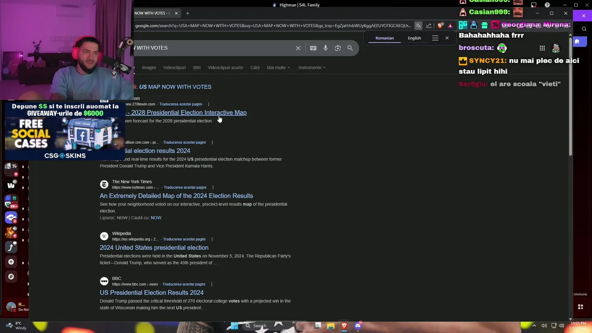Select English in translate popup
The height and width of the screenshot is (333, 592).
(414, 38)
